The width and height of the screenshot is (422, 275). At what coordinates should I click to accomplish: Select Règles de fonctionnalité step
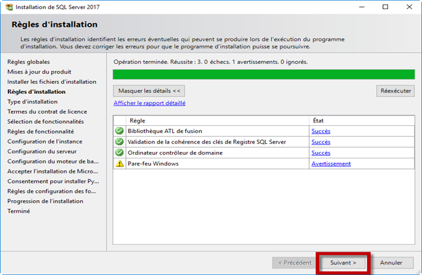tap(40, 132)
